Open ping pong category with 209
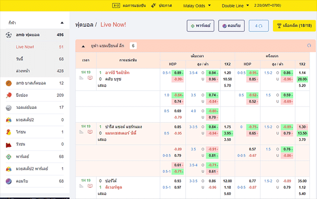Screen dimensions: 317x199 click(x=35, y=95)
